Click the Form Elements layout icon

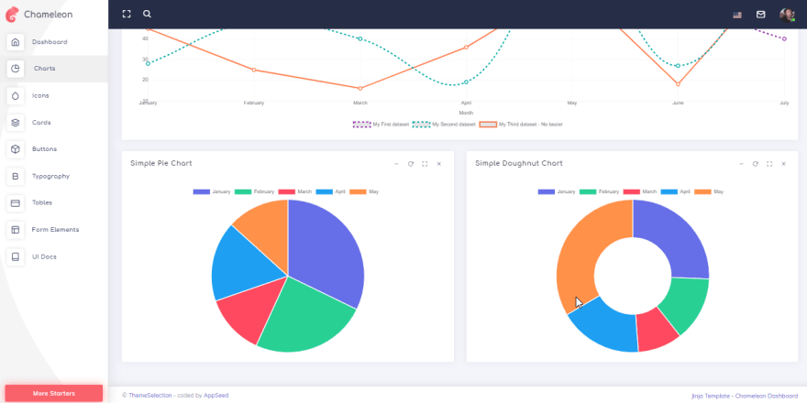16,230
